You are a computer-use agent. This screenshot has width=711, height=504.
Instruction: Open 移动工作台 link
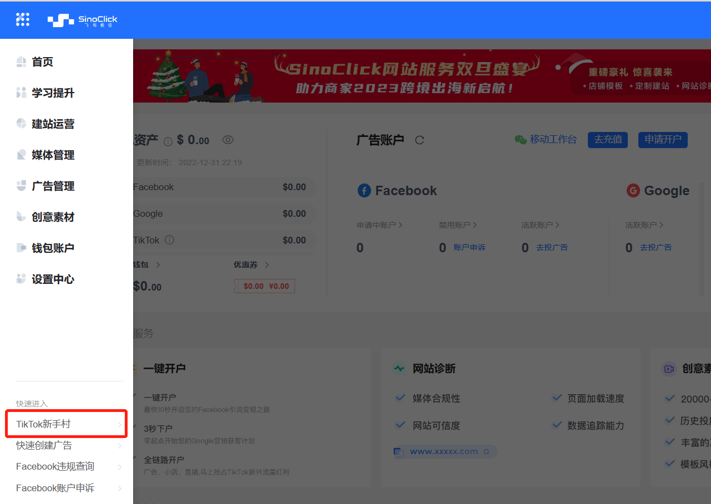(x=553, y=140)
